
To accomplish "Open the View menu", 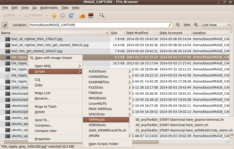I will [x=25, y=8].
